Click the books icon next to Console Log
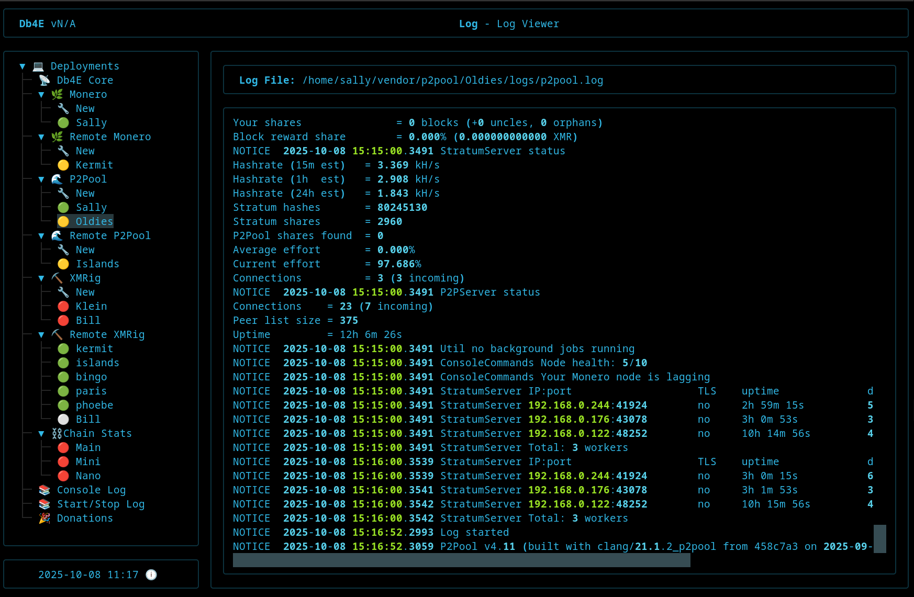Image resolution: width=914 pixels, height=597 pixels. 44,490
